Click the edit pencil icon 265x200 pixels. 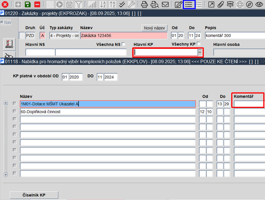tap(179, 4)
